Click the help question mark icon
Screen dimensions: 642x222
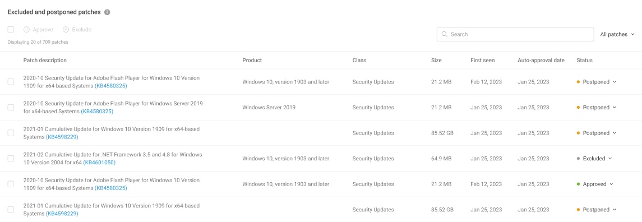point(107,12)
